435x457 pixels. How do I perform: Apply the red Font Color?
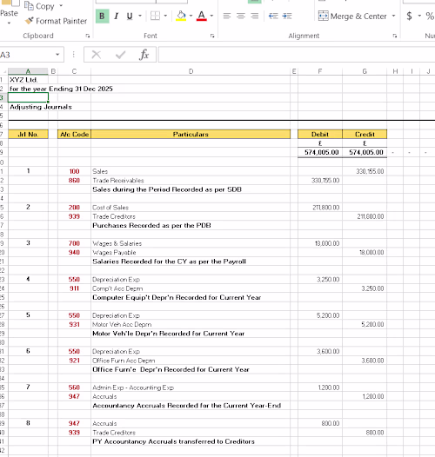[x=202, y=16]
